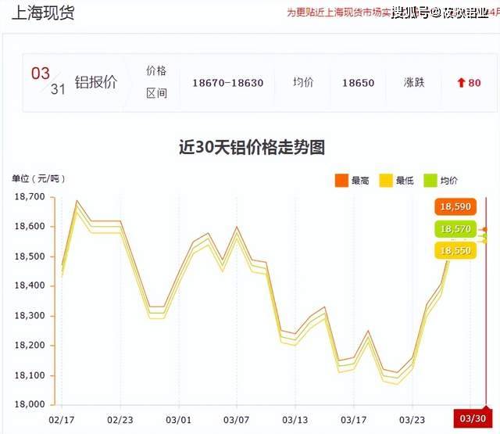500x434 pixels.
Task: Click the red up-arrow change icon
Action: (x=461, y=83)
